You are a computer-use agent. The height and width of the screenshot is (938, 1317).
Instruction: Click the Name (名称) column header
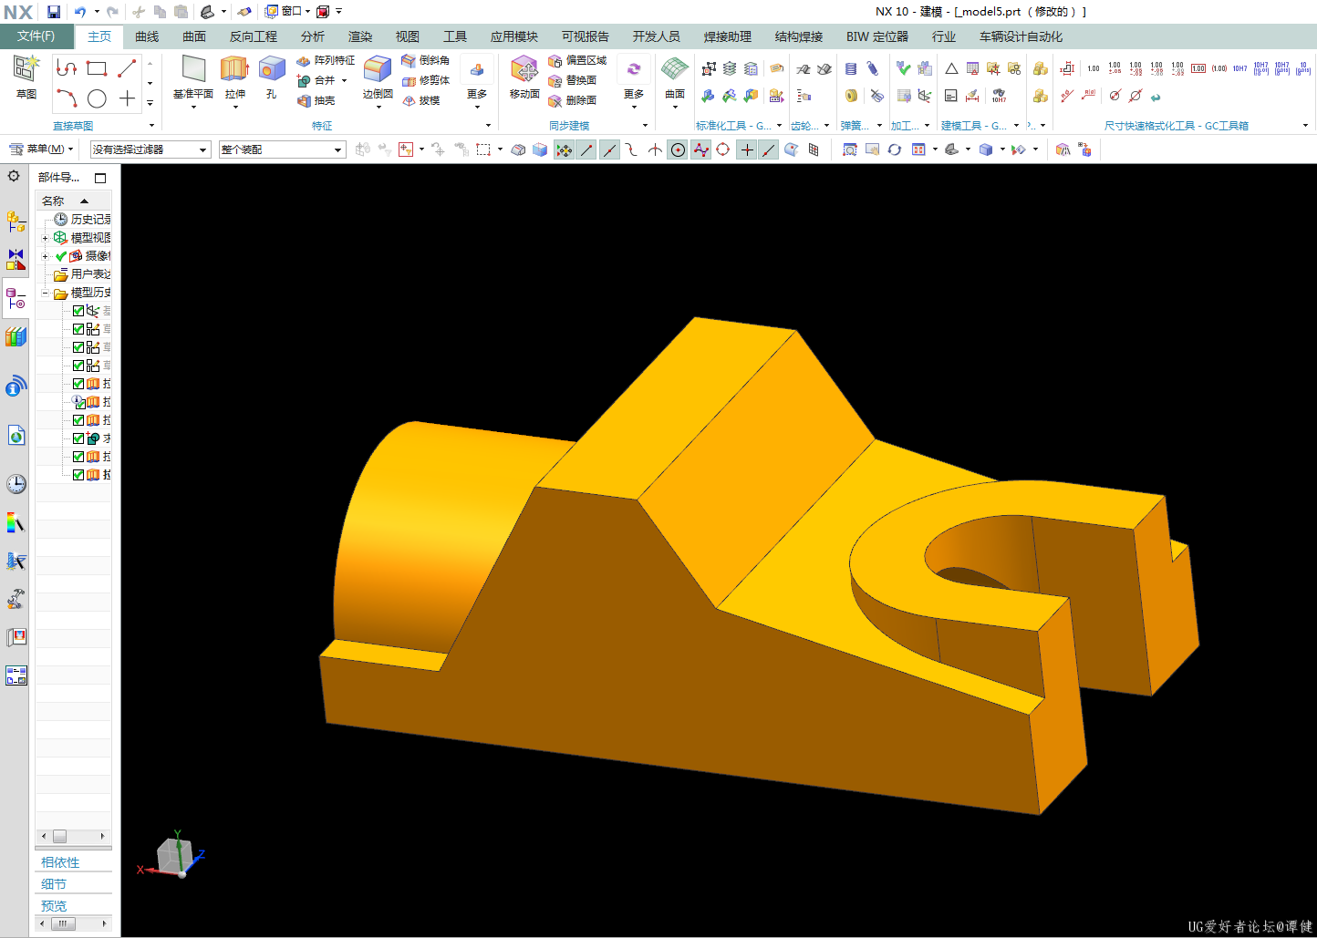[x=73, y=201]
